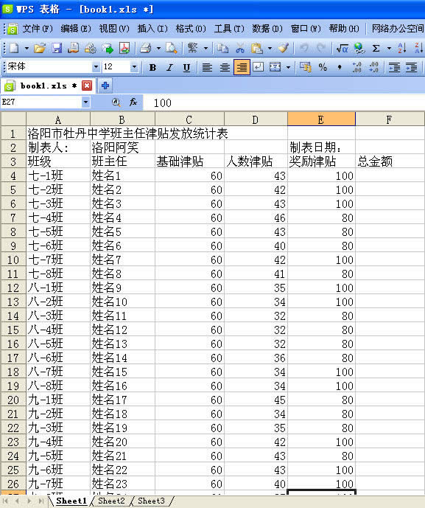
Task: Add a new document tab with plus button
Action: click(x=105, y=86)
